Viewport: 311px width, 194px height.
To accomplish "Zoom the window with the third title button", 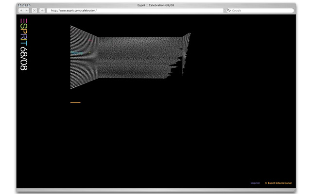I will point(29,5).
